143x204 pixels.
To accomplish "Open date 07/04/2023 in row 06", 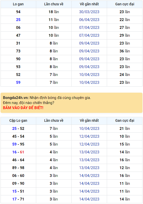I will coord(89,28).
